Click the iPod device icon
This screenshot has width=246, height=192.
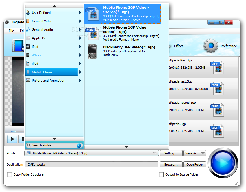coord(28,63)
